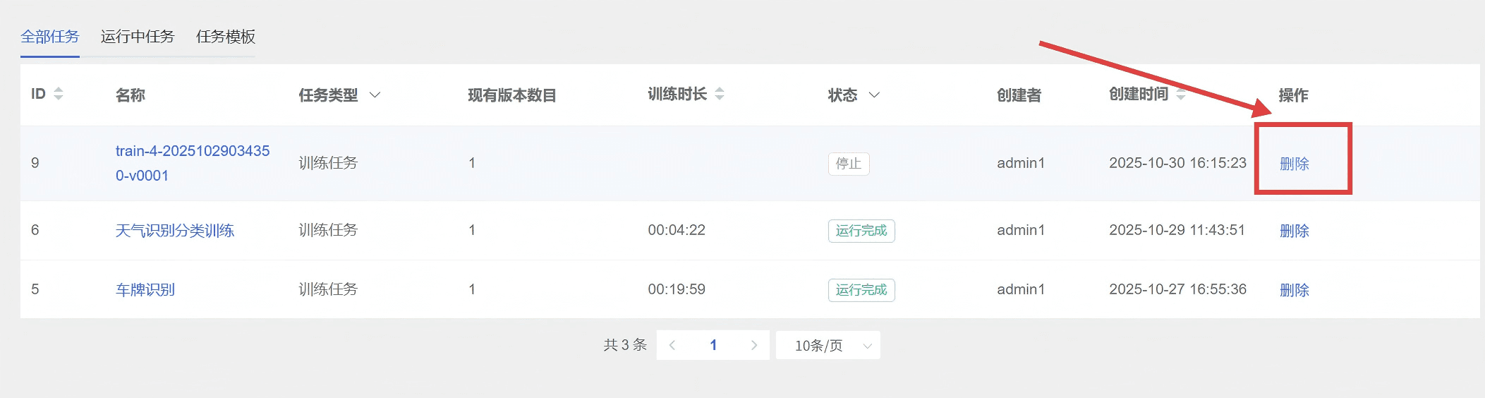Image resolution: width=1485 pixels, height=398 pixels.
Task: Switch to 运行中任务 tab
Action: 138,37
